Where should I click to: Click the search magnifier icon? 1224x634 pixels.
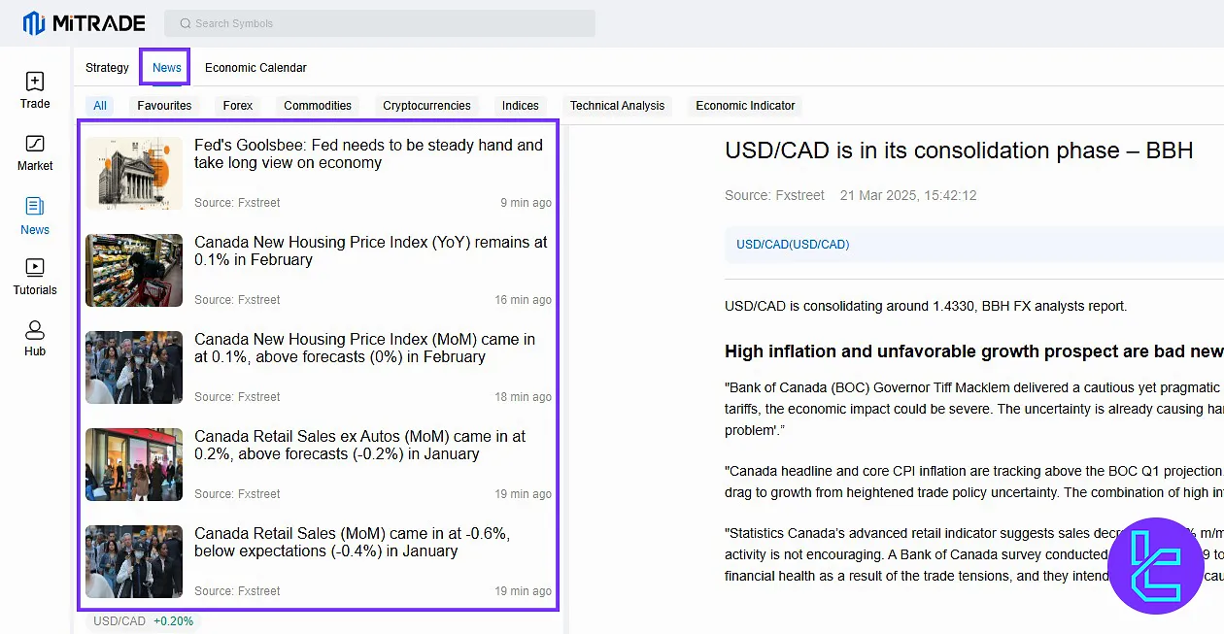pyautogui.click(x=185, y=23)
